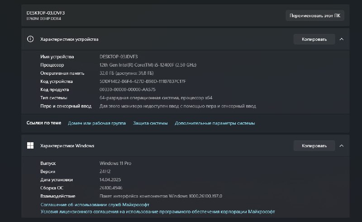Click the Дата установки label

[x=56, y=180]
